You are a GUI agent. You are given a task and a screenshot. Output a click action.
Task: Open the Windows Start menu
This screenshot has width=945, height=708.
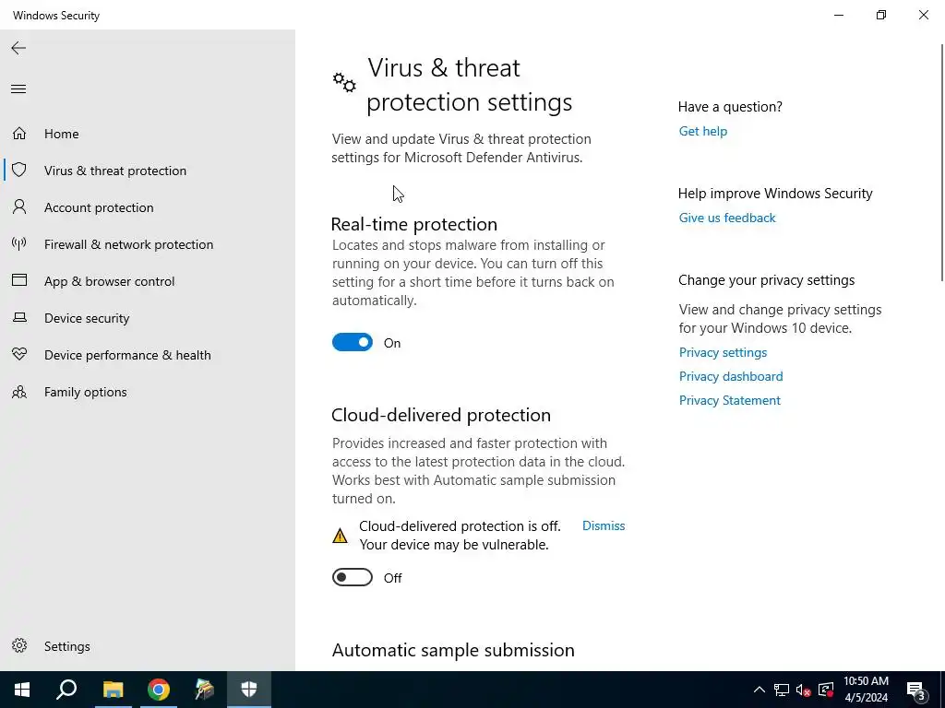tap(22, 690)
